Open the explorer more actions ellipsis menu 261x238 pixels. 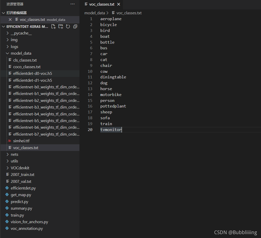73,4
